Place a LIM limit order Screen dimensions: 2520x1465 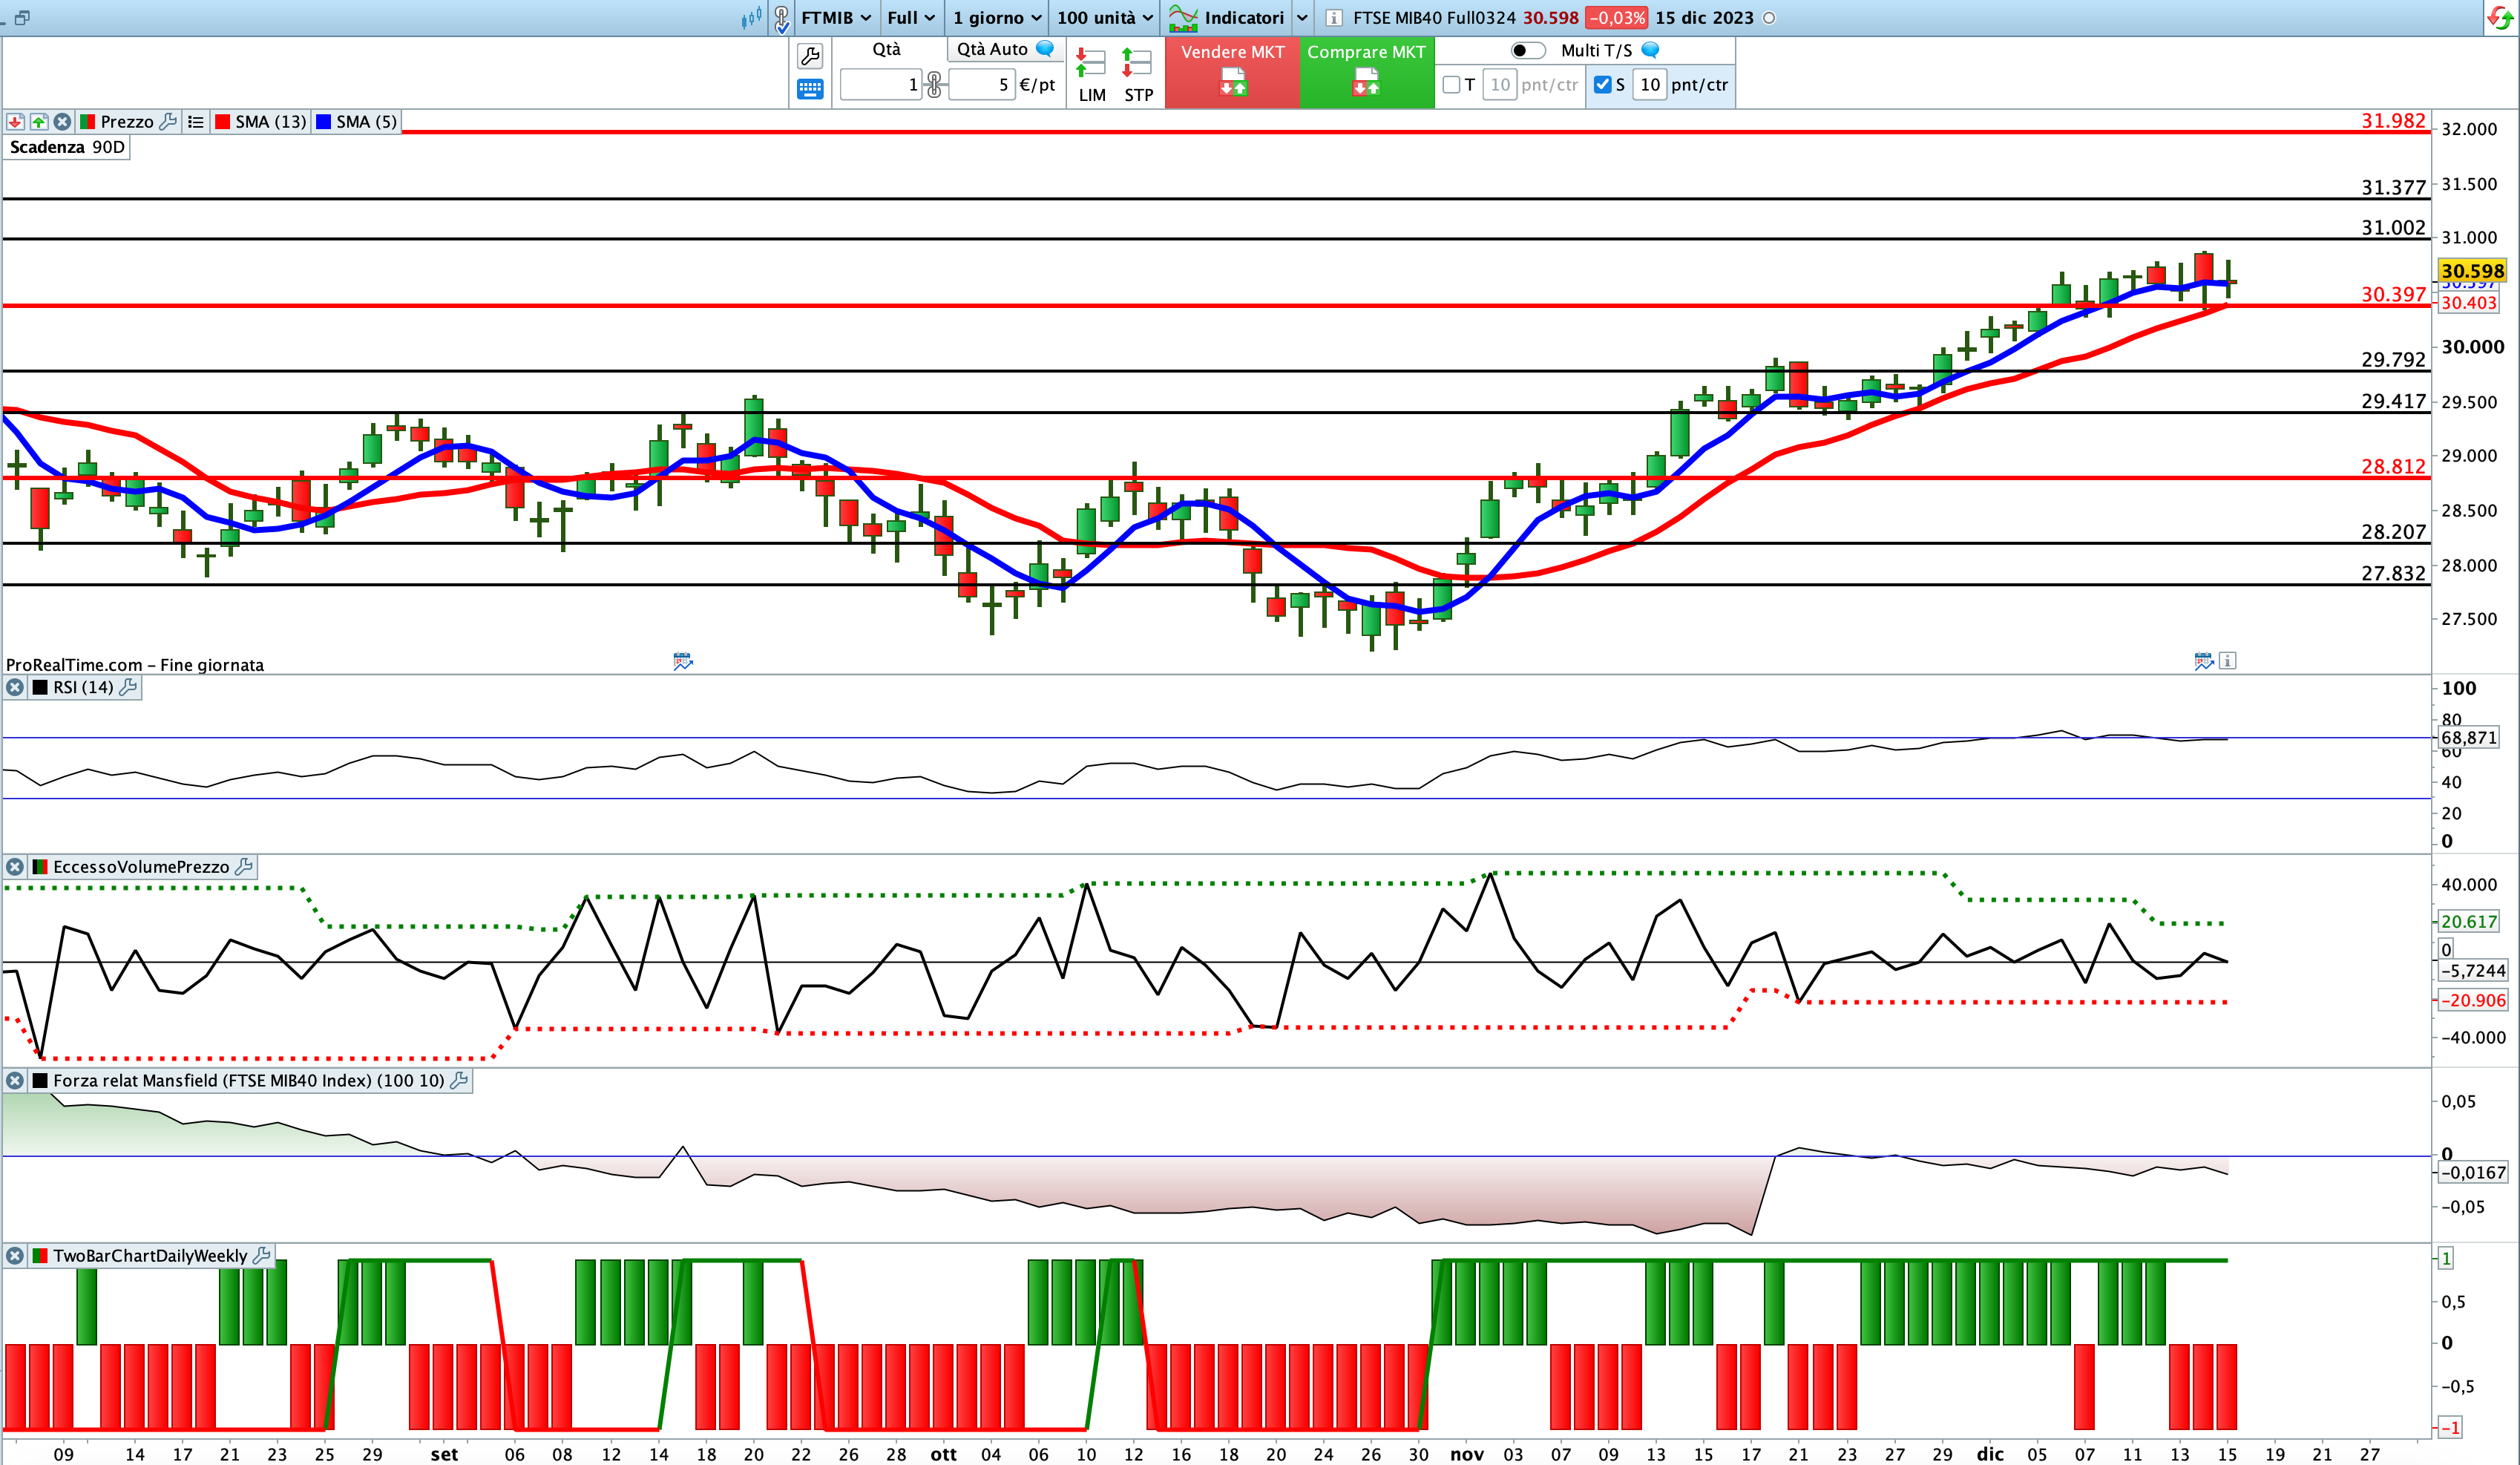tap(1092, 75)
